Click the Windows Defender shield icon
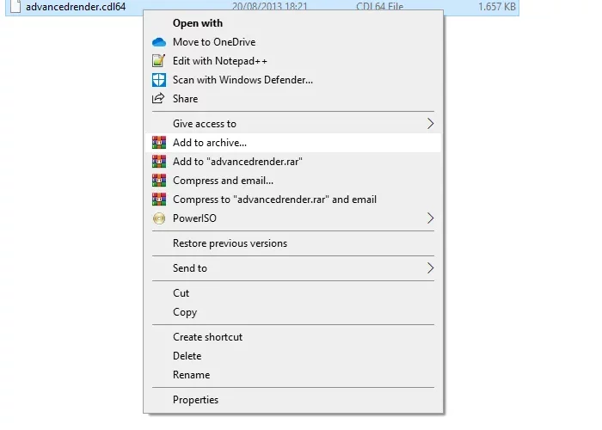The width and height of the screenshot is (602, 430). point(159,80)
